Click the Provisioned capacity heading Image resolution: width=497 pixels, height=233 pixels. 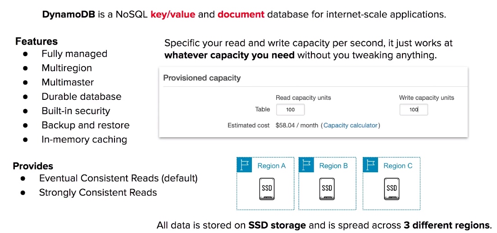pyautogui.click(x=202, y=78)
